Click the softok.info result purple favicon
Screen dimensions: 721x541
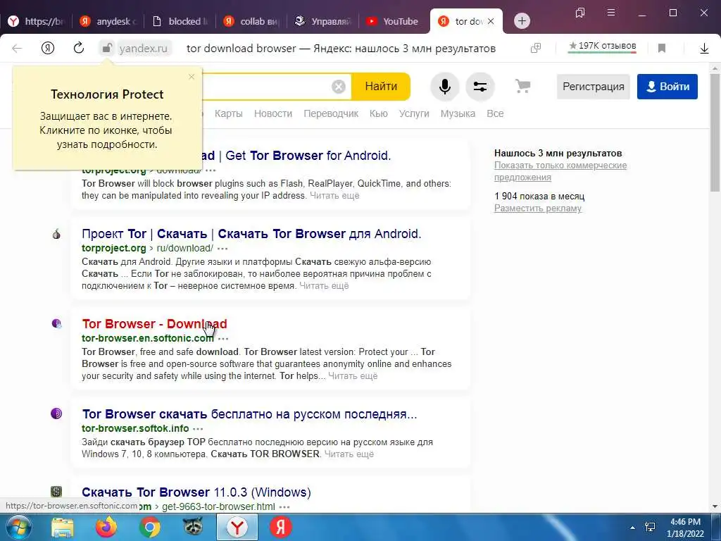pos(56,413)
